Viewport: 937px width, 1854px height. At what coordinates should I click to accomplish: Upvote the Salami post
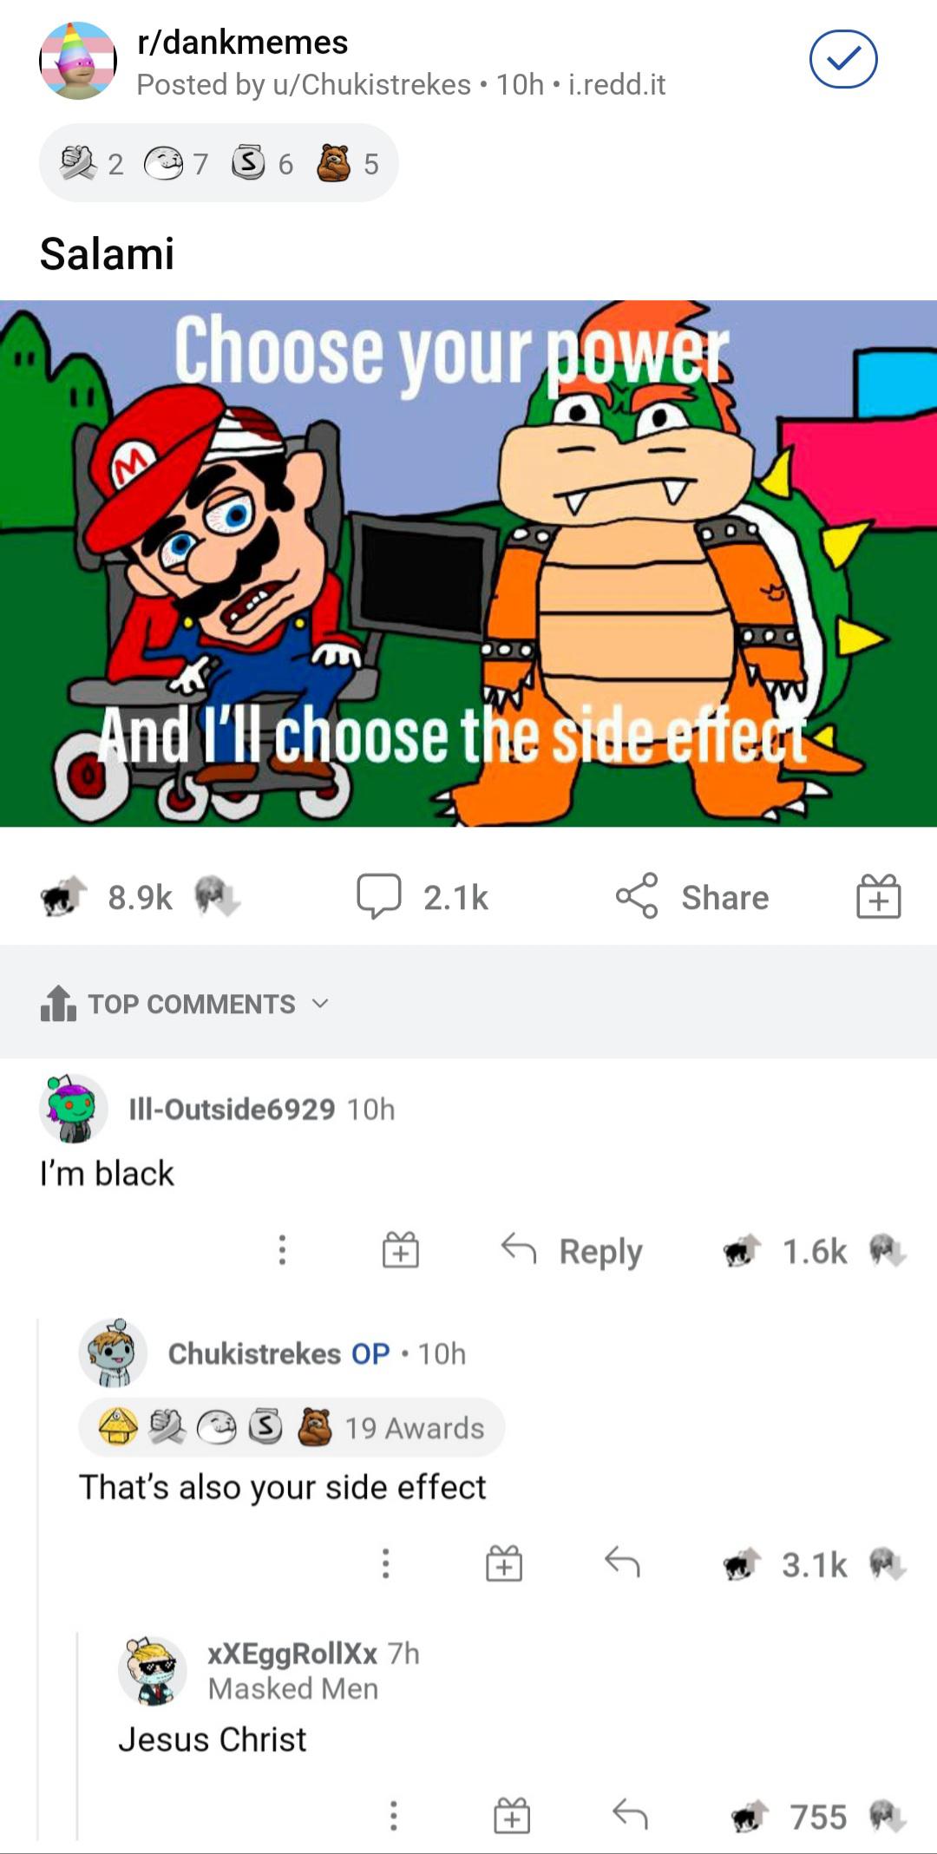coord(64,896)
